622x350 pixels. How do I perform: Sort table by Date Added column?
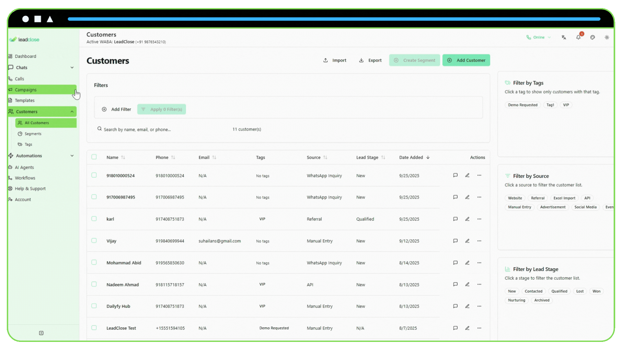[x=414, y=157]
